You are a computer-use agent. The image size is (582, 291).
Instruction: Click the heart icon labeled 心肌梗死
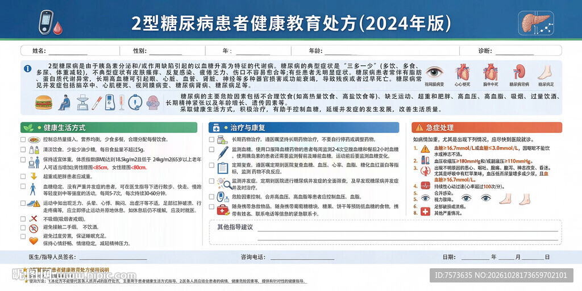[463, 72]
